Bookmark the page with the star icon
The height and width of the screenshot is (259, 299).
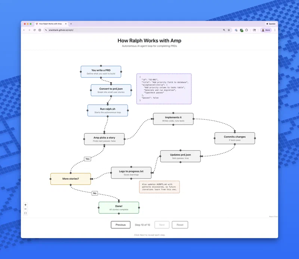click(229, 30)
